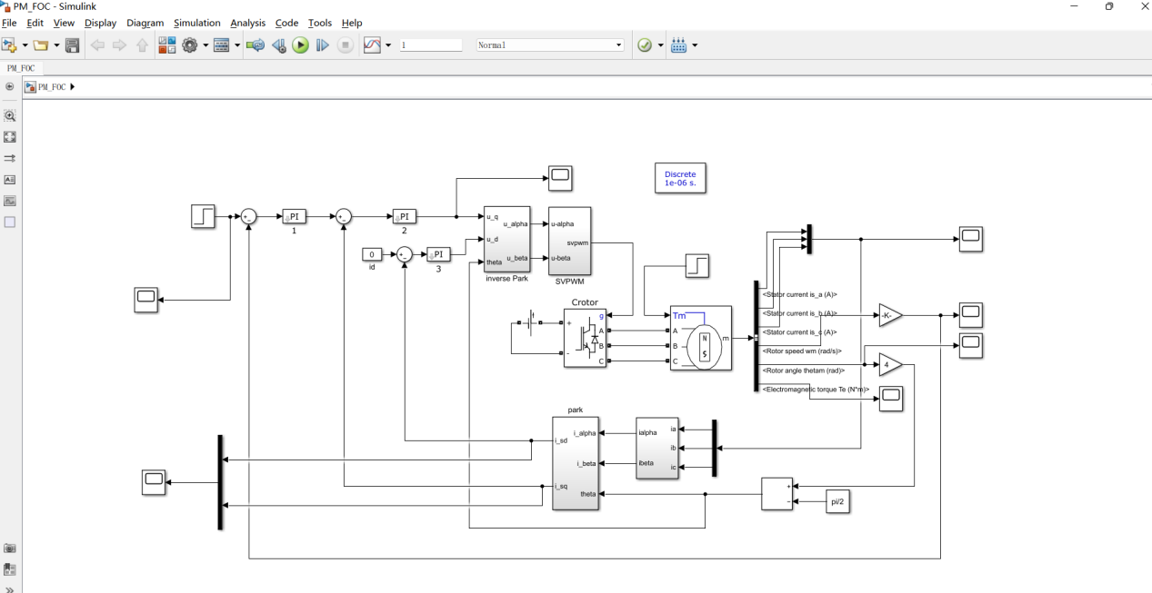The height and width of the screenshot is (593, 1152).
Task: Select the PM_FOC model tab
Action: pos(20,68)
